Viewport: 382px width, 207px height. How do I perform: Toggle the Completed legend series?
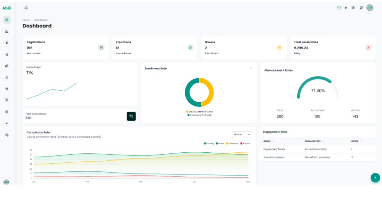(x=232, y=143)
